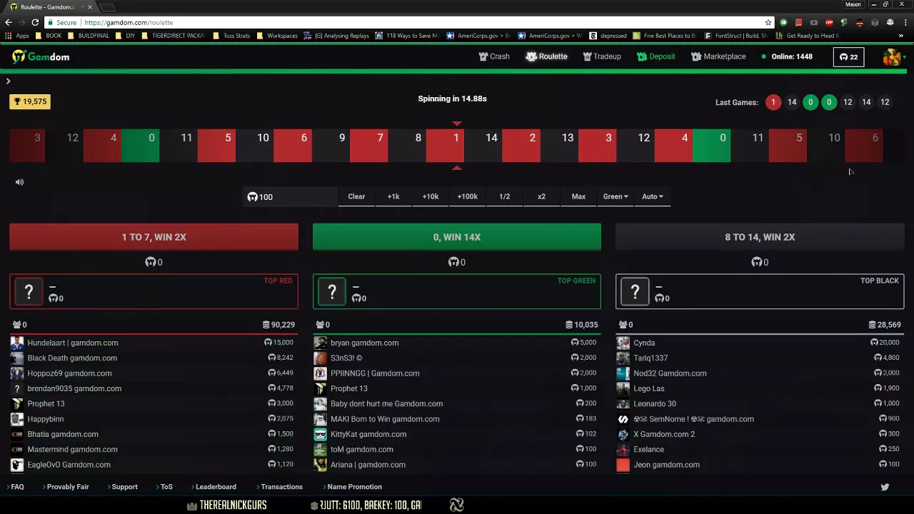Clear the bet amount

pos(356,197)
